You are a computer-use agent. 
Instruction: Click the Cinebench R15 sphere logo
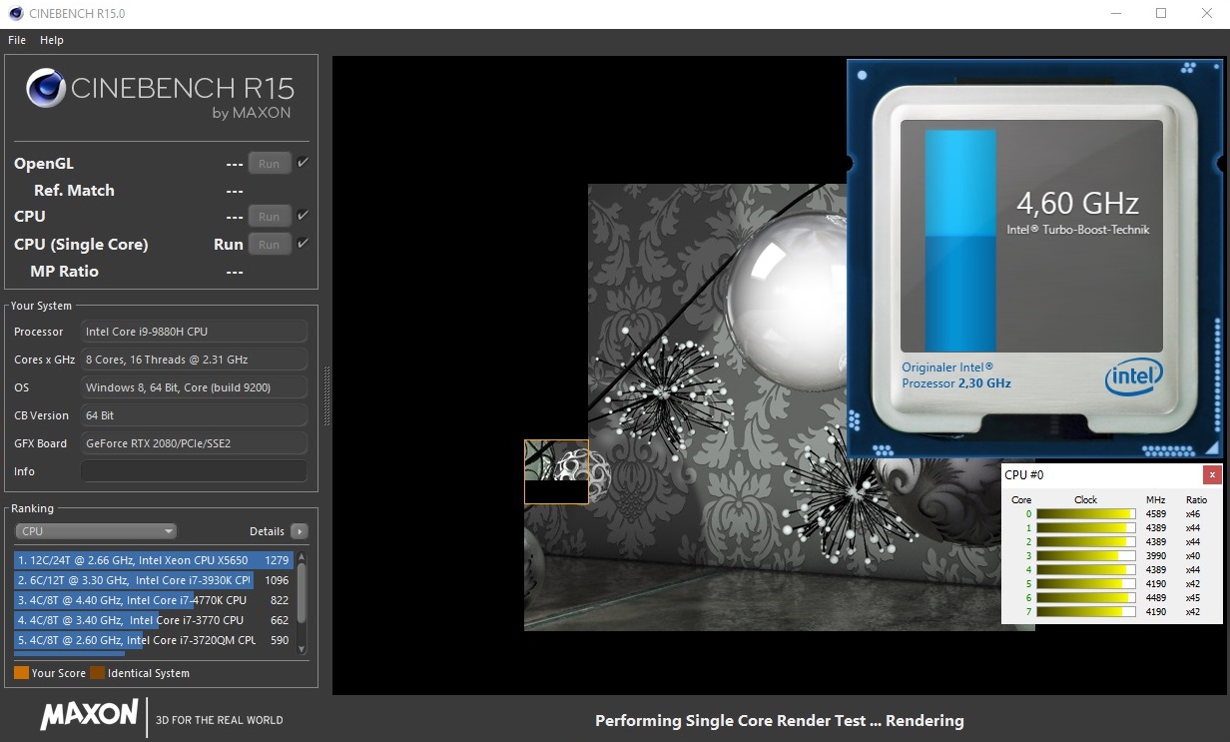click(x=46, y=88)
